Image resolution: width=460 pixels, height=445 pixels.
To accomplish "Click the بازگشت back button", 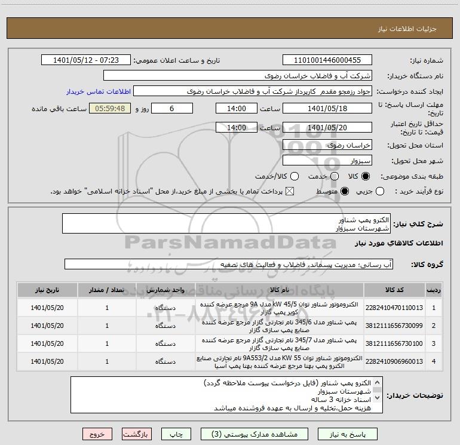I will point(137,434).
